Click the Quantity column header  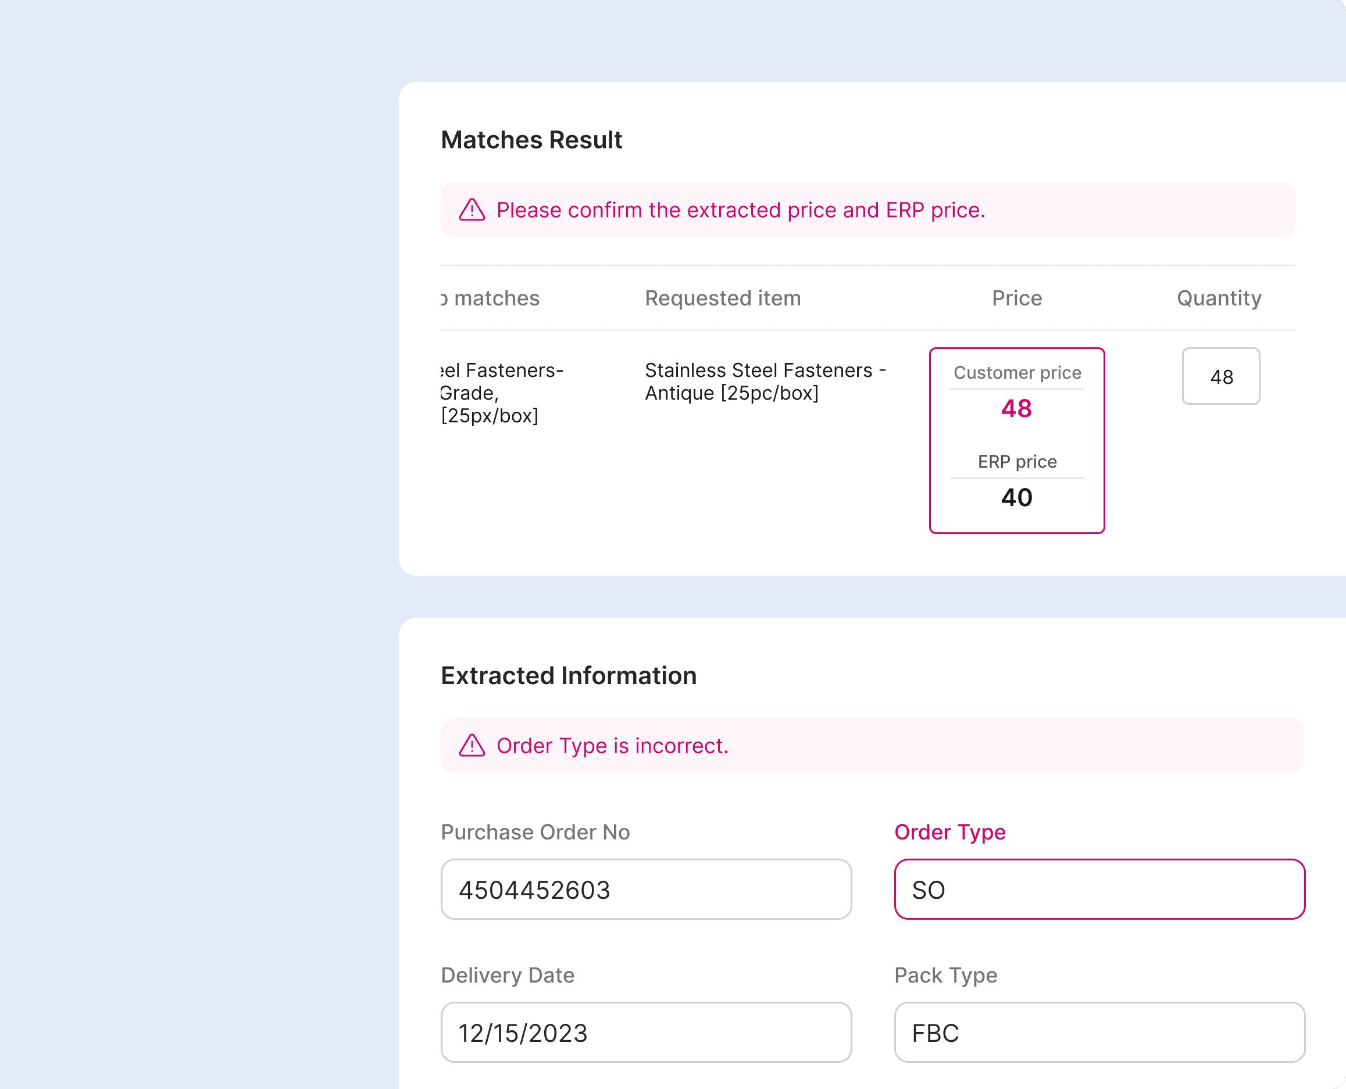[x=1219, y=298]
